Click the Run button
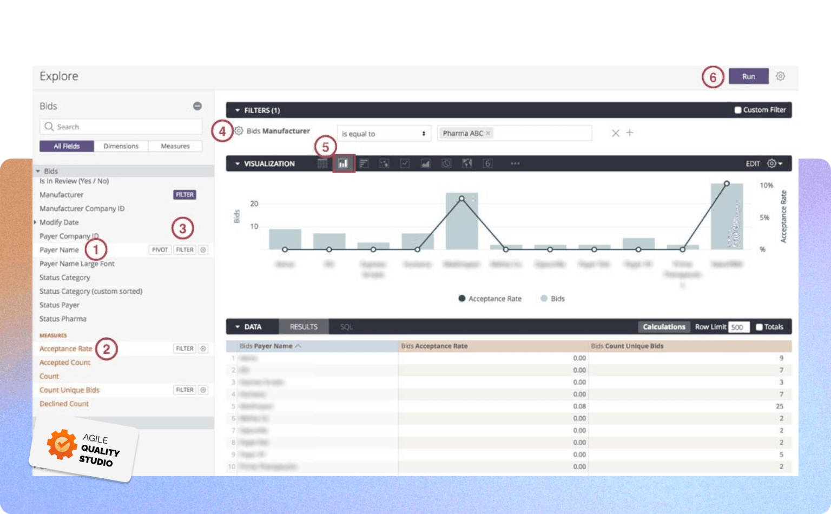This screenshot has height=514, width=831. click(x=749, y=76)
